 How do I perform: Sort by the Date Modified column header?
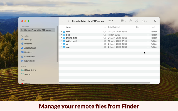coord(114,27)
